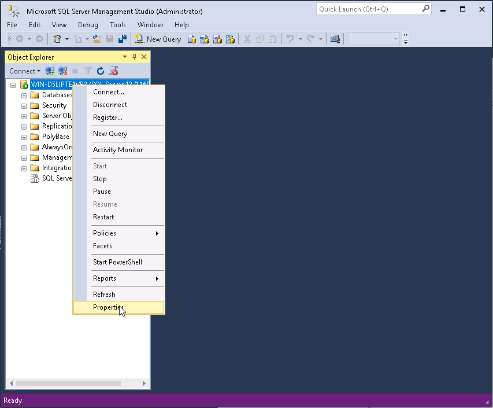Click the Save disk icon in toolbar
The image size is (493, 408).
tap(110, 39)
